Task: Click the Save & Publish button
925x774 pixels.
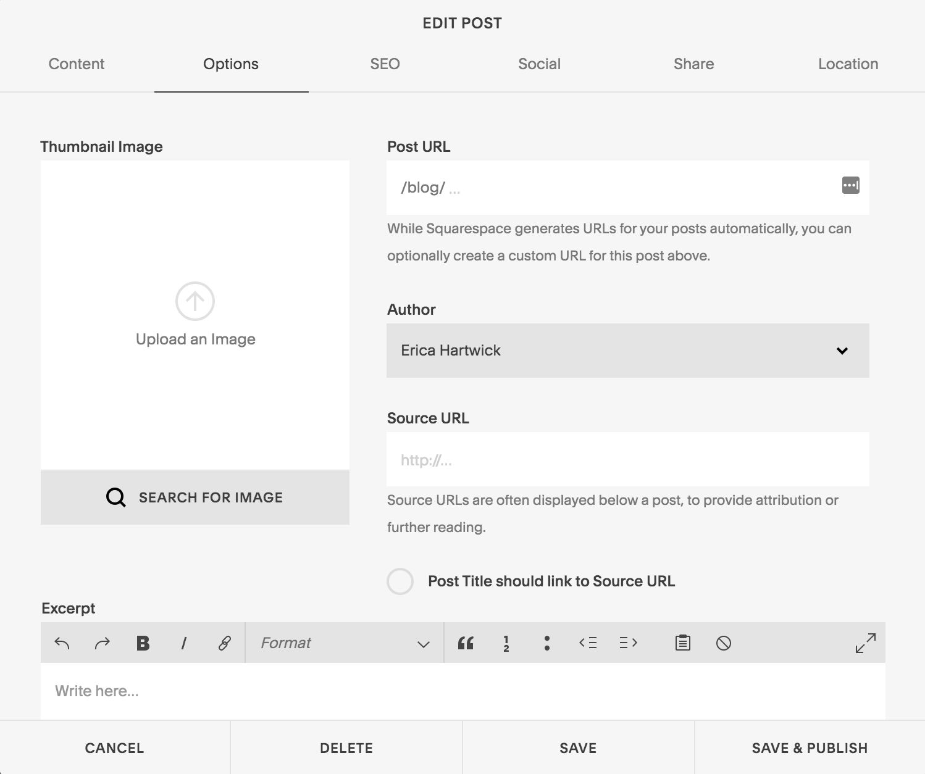Action: click(810, 747)
